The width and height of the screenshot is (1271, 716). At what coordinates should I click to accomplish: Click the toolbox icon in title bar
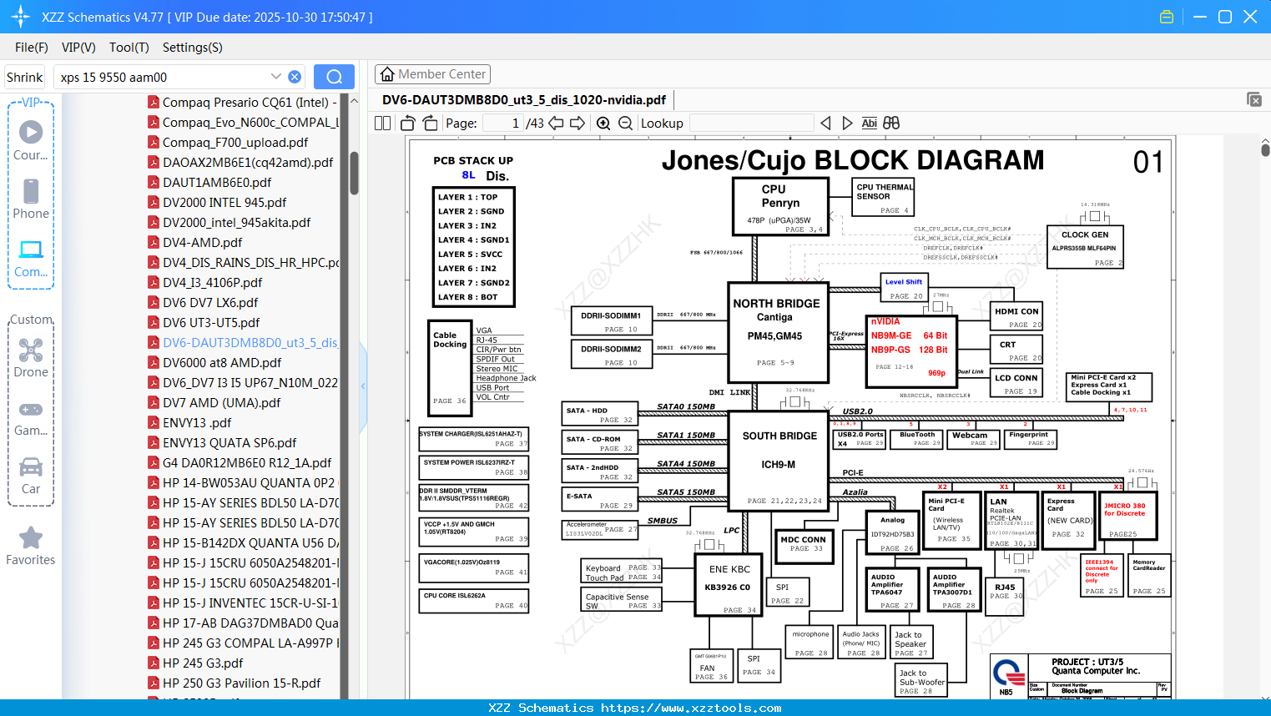pyautogui.click(x=1167, y=17)
